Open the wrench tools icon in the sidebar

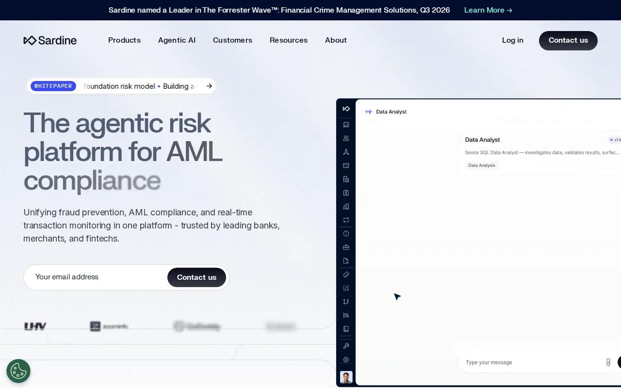click(x=346, y=346)
